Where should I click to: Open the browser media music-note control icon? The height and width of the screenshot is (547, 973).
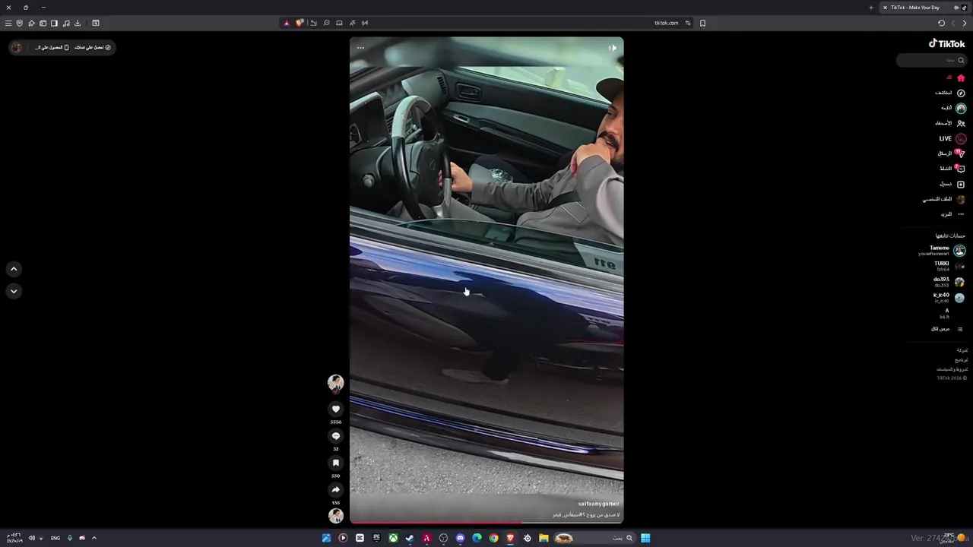click(x=66, y=23)
